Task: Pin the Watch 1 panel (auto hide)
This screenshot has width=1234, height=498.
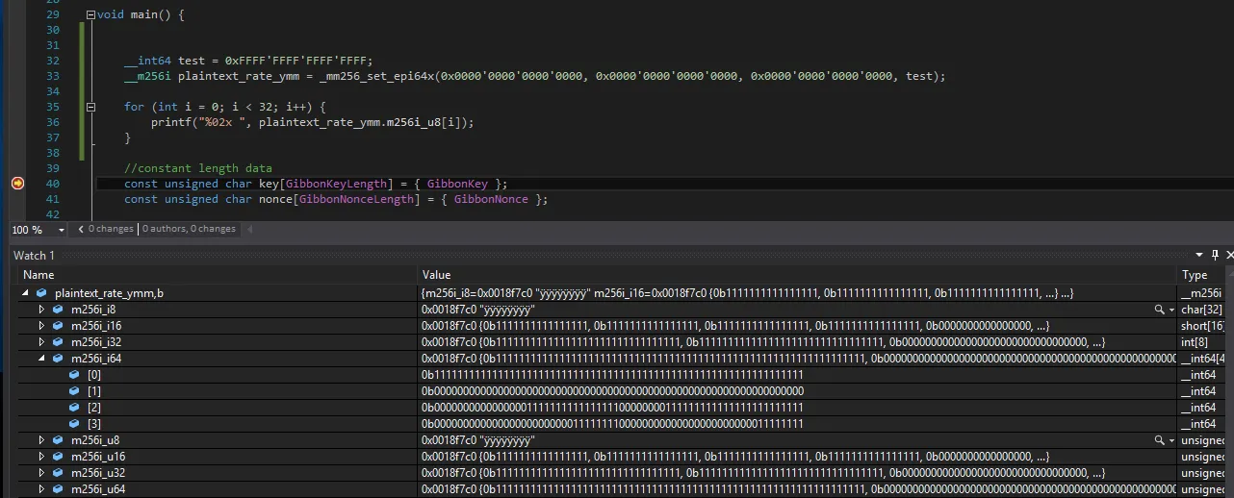Action: point(1215,255)
